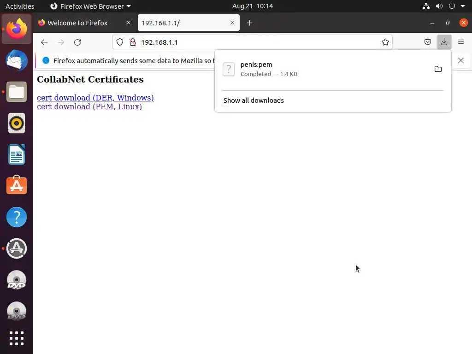The height and width of the screenshot is (354, 472).
Task: Close the Firefox window
Action: click(x=464, y=23)
